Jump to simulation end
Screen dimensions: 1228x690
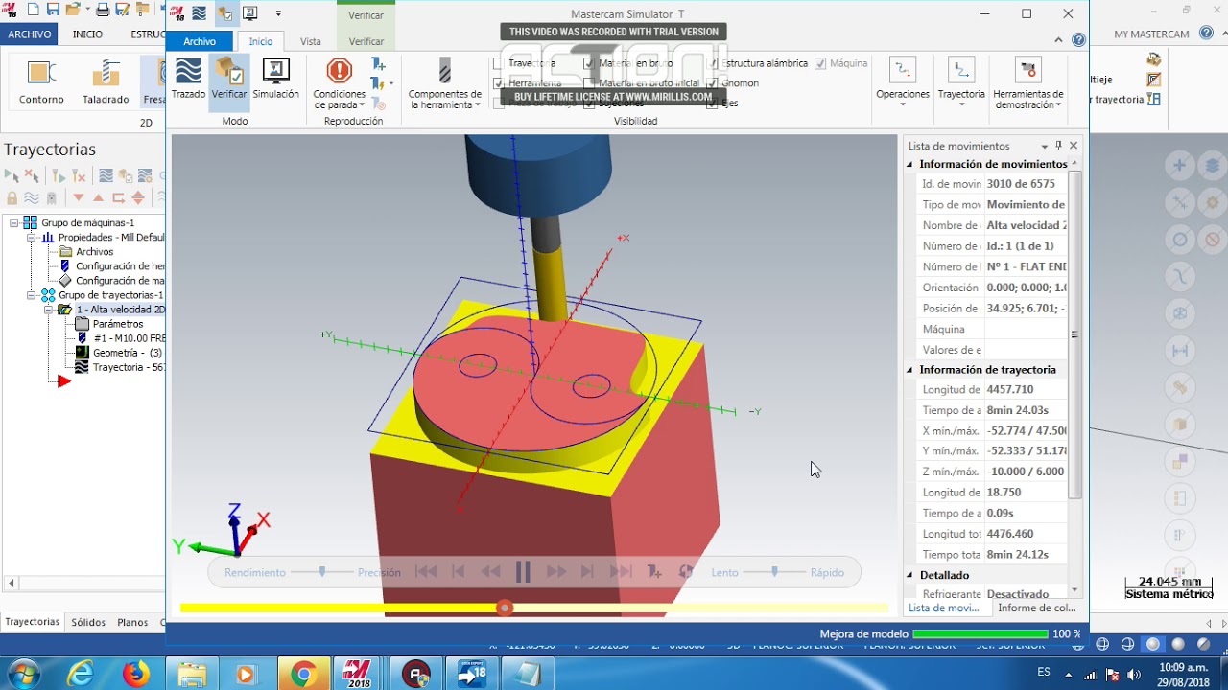tap(621, 572)
